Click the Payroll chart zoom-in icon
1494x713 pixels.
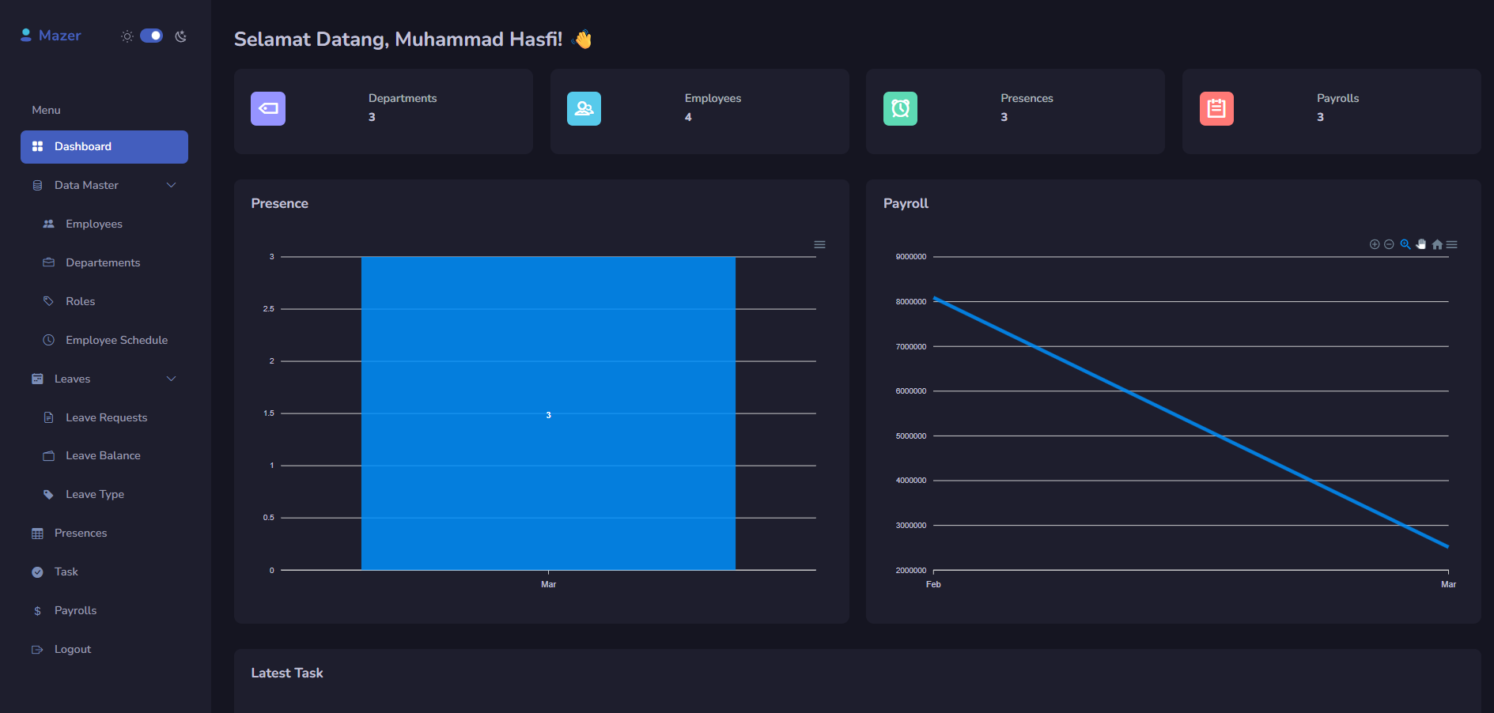(x=1375, y=244)
